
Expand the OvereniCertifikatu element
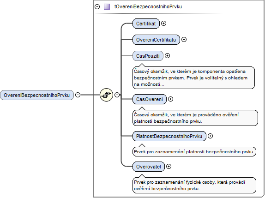[184, 40]
